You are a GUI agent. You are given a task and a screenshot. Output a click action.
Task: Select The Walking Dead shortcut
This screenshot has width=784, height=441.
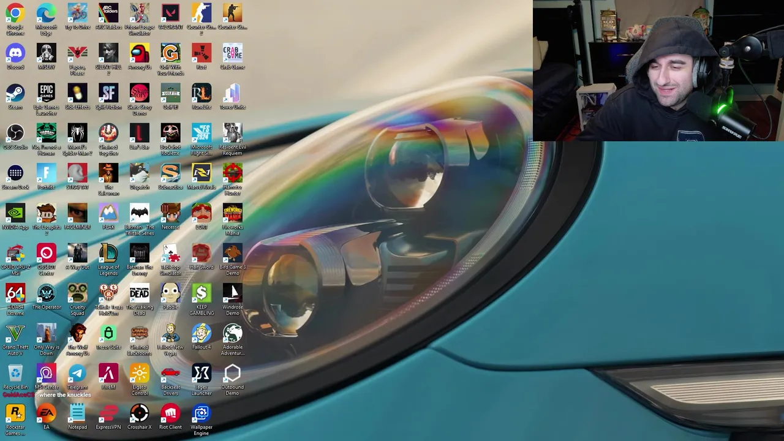click(140, 293)
